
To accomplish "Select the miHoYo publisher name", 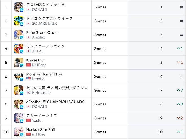I will pos(38,134).
